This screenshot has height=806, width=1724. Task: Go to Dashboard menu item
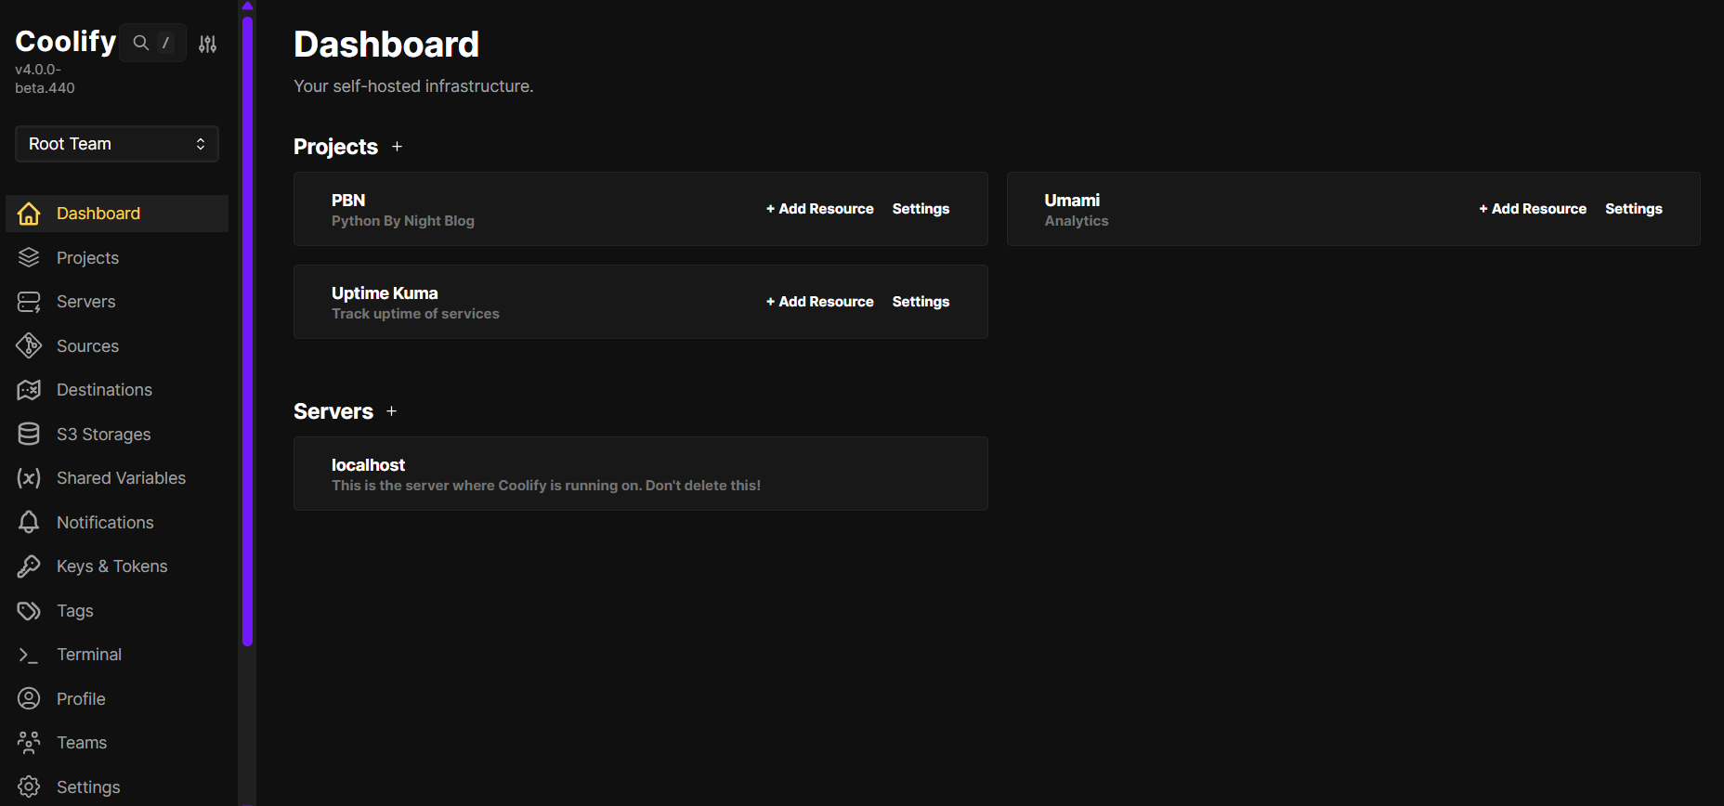pos(117,214)
